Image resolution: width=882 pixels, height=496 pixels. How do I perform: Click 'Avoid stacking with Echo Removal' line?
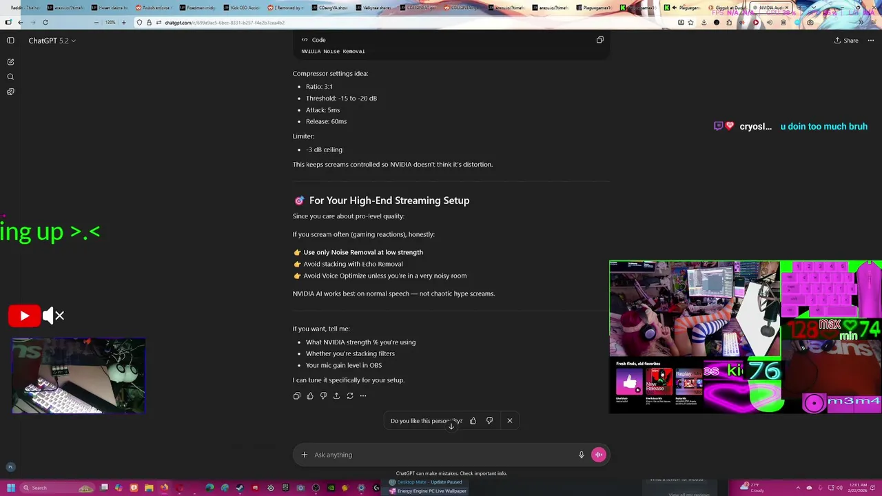pos(353,264)
